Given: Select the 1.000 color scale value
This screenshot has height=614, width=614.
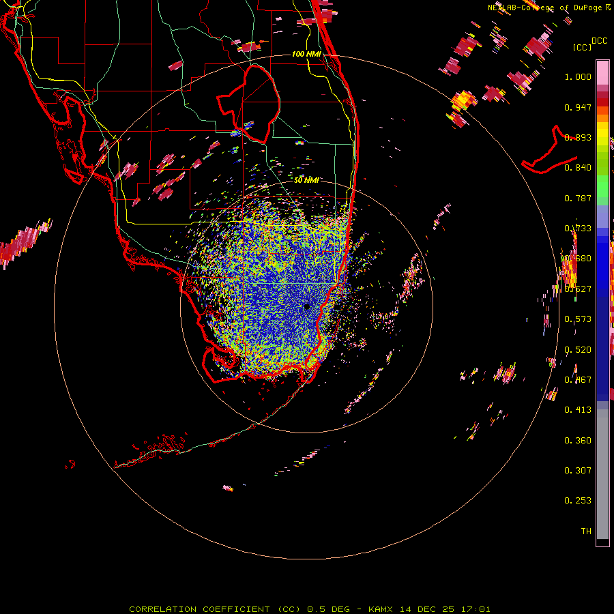Looking at the screenshot, I should coord(578,76).
